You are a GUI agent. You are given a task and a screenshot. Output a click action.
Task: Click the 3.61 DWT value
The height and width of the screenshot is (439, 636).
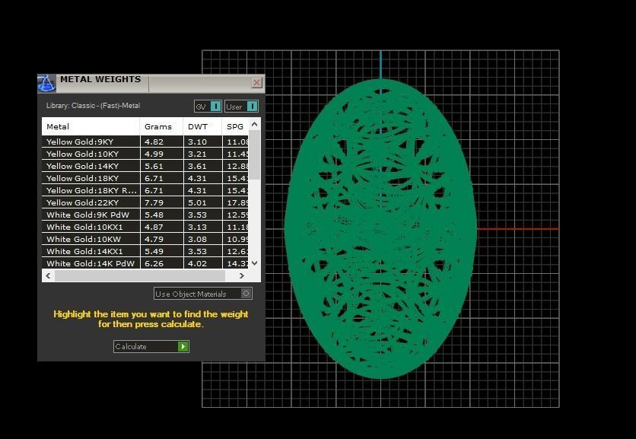(197, 166)
